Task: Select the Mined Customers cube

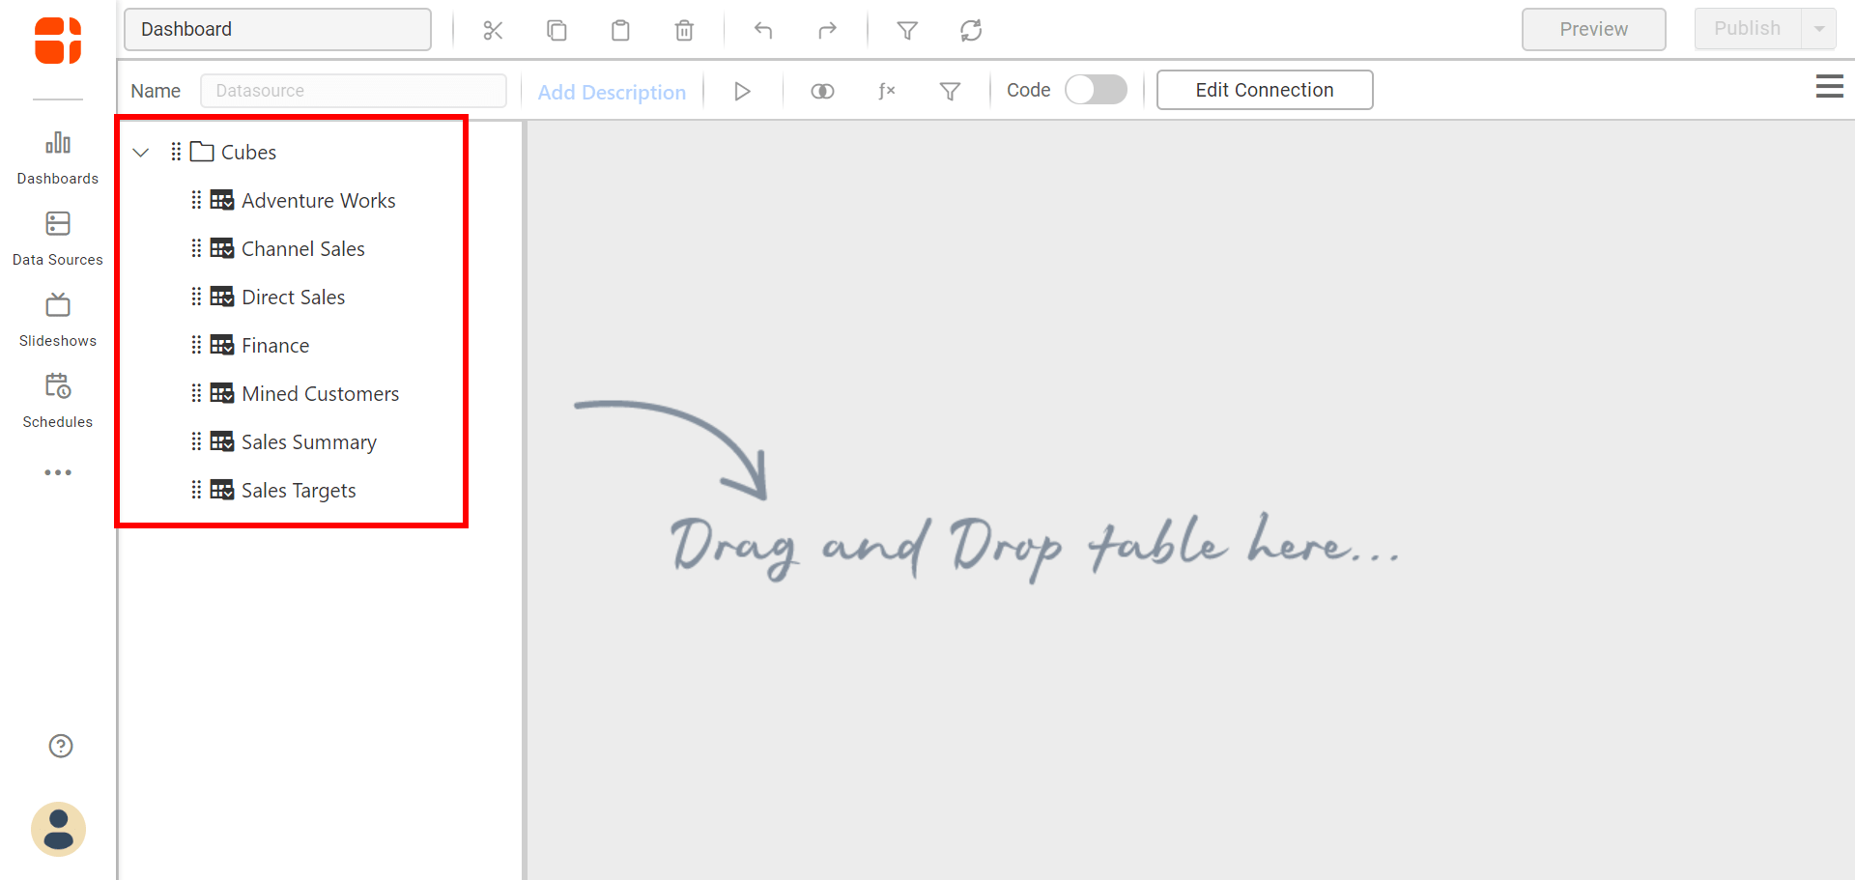Action: click(x=320, y=393)
